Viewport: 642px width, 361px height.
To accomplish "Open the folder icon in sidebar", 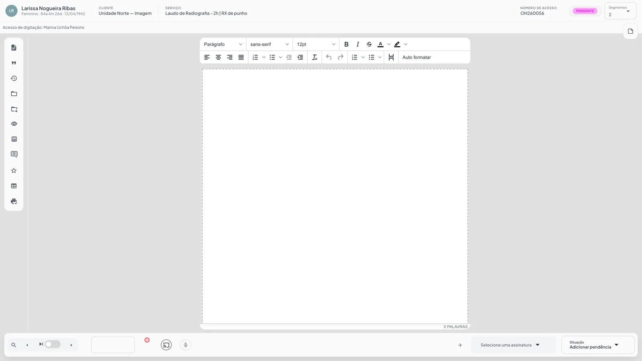I will (x=14, y=94).
